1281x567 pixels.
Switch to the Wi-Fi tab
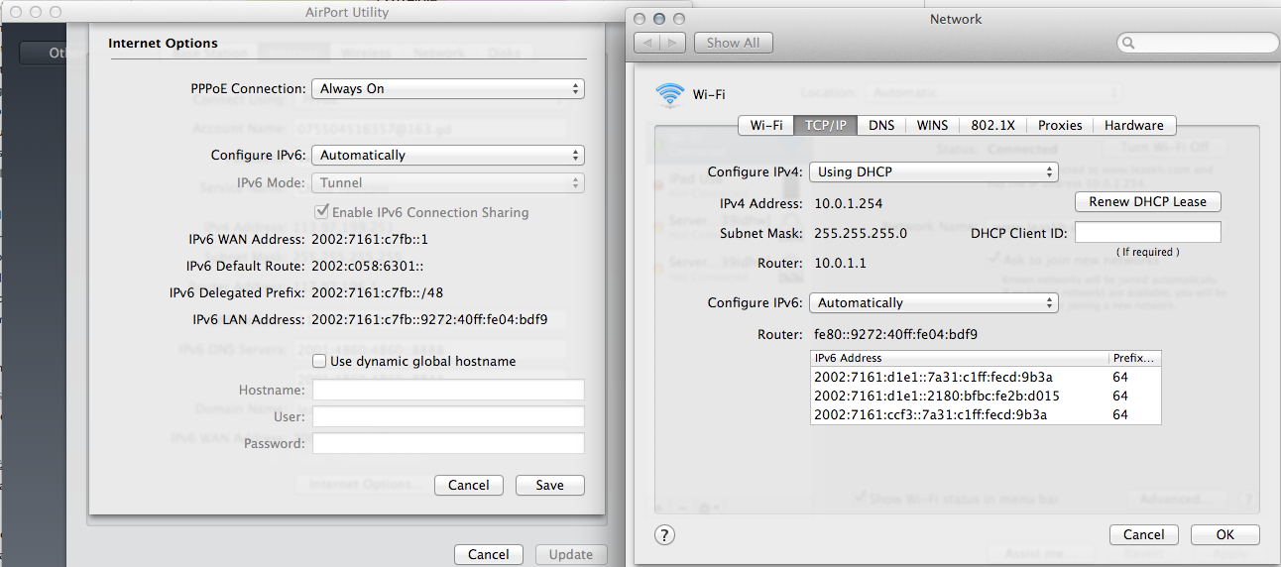[765, 125]
